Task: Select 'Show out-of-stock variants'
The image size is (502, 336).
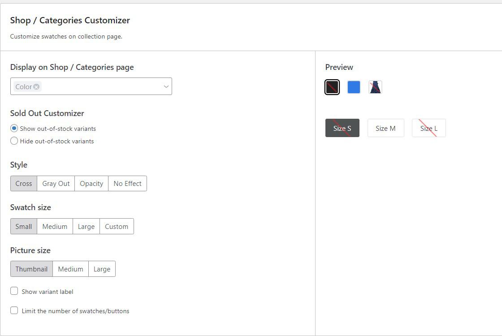Action: [x=14, y=128]
